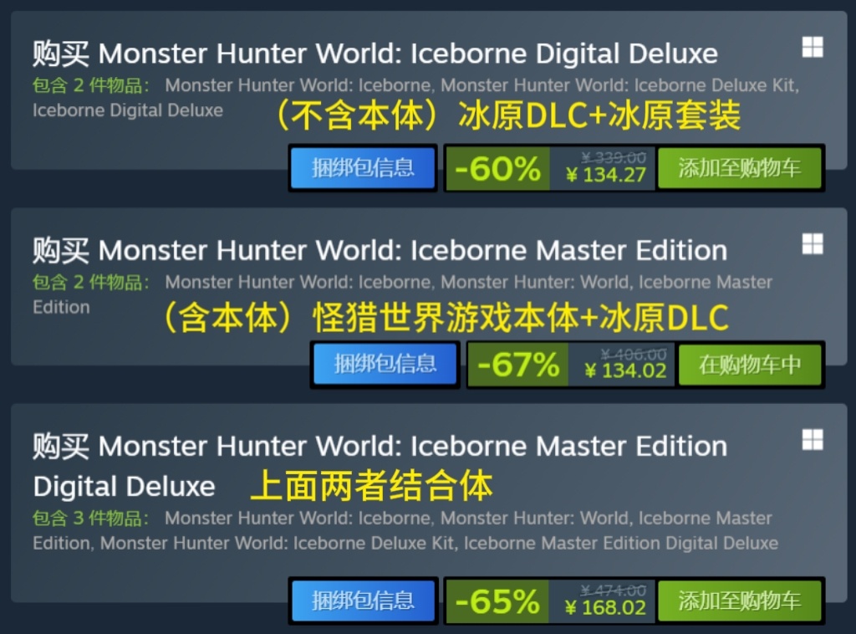
Task: Click the 包含 3 件物品 item list
Action: [x=405, y=530]
